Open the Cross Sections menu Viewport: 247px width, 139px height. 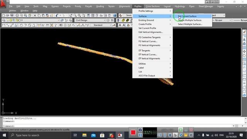(x=152, y=6)
